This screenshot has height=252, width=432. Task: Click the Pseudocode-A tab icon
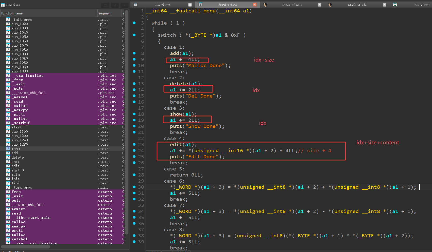click(200, 5)
